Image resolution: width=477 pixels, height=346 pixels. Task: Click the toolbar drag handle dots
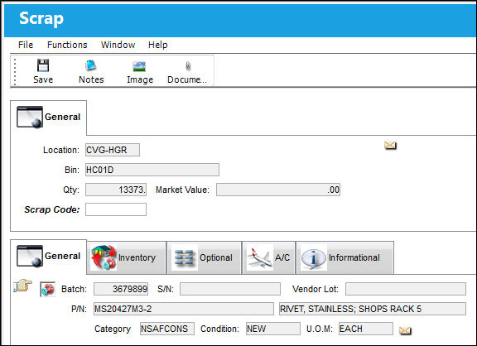(15, 72)
